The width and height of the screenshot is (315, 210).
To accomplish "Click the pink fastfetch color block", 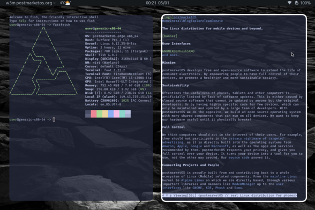I will (117, 114).
